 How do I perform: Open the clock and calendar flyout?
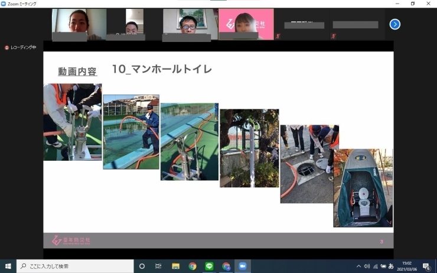[407, 266]
